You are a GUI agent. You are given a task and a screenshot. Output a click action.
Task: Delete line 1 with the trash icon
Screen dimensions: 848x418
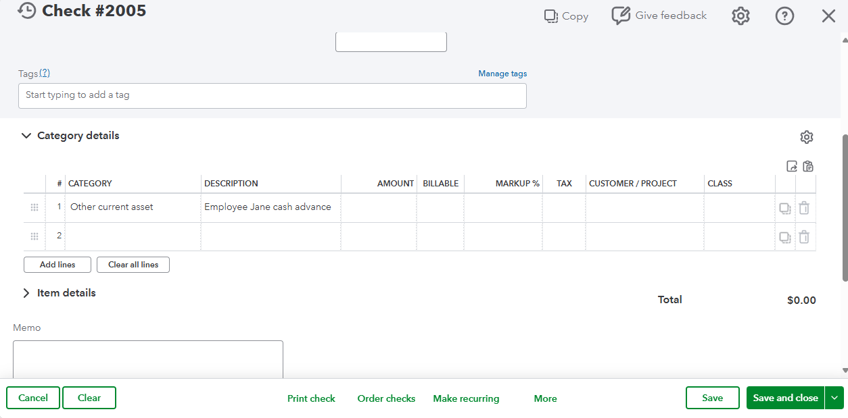[x=804, y=208]
